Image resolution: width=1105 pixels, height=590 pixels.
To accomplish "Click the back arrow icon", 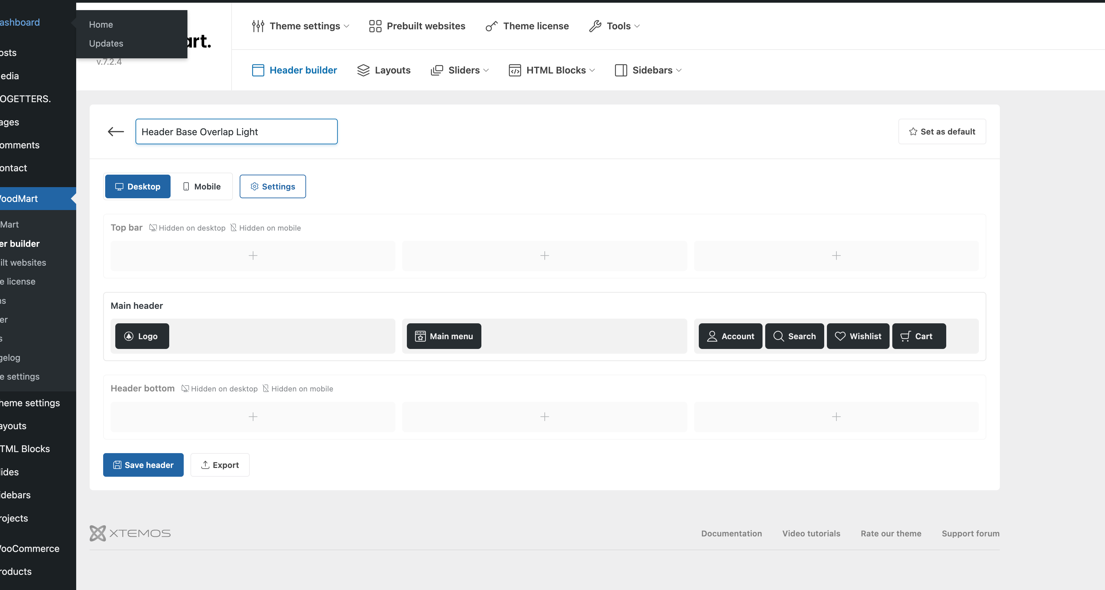I will pyautogui.click(x=115, y=132).
